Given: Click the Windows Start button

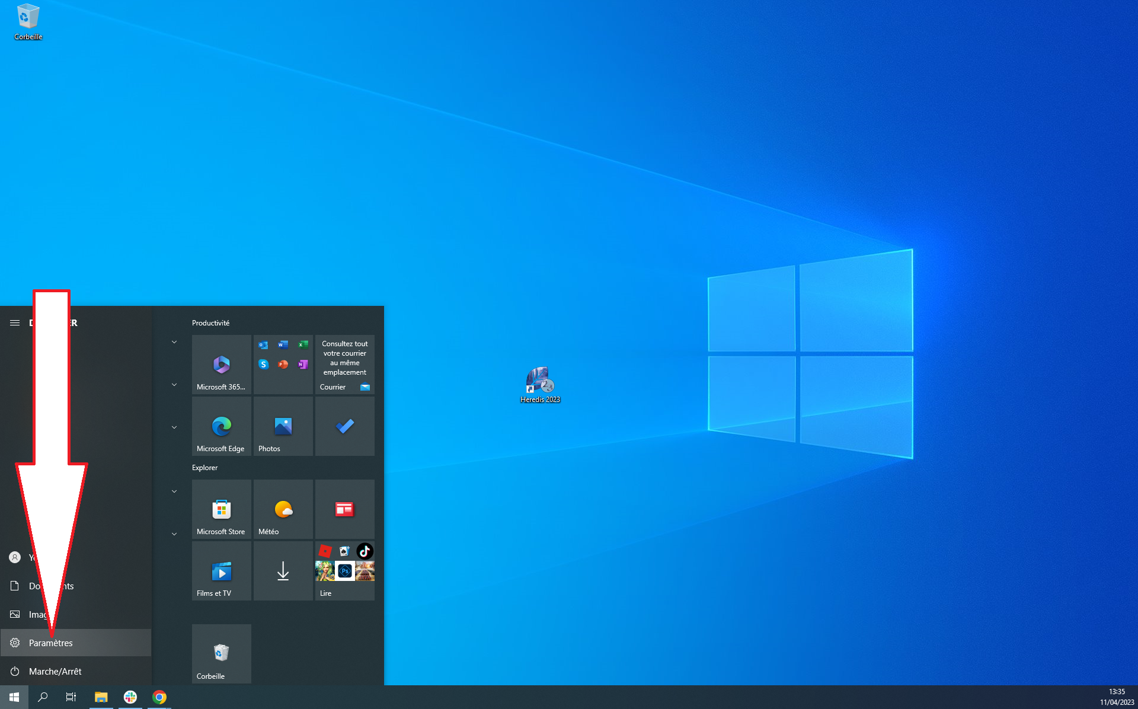Looking at the screenshot, I should pyautogui.click(x=14, y=697).
